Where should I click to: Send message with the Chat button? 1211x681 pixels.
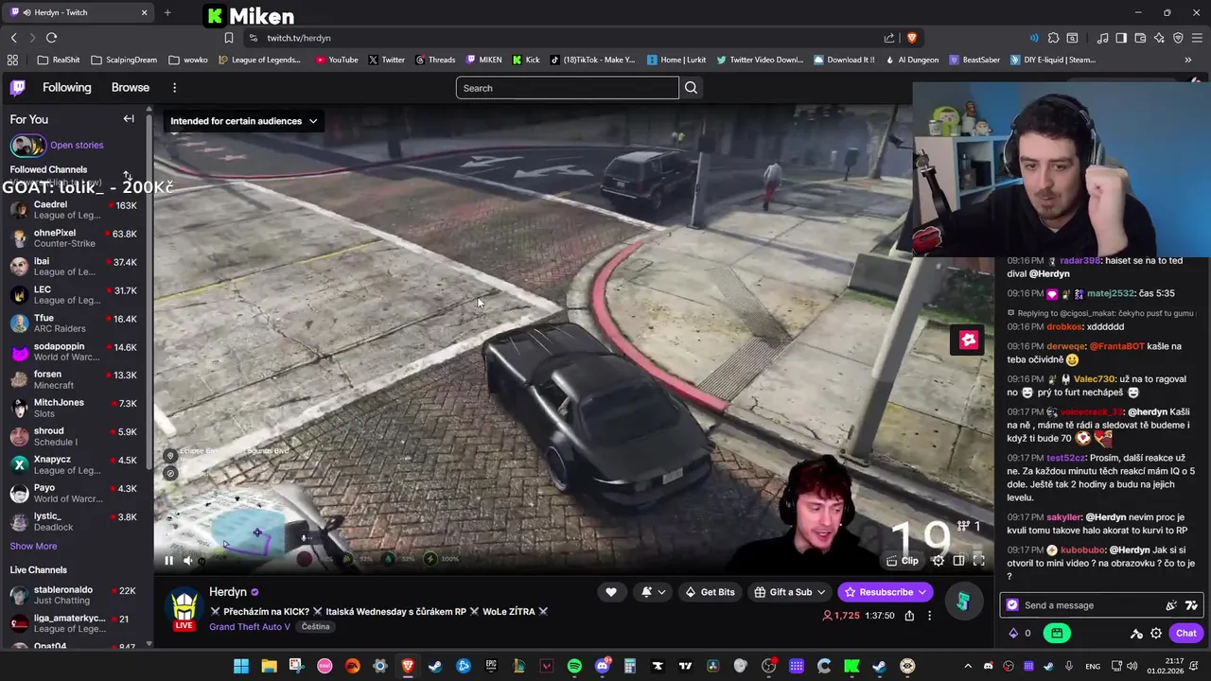coord(1186,633)
